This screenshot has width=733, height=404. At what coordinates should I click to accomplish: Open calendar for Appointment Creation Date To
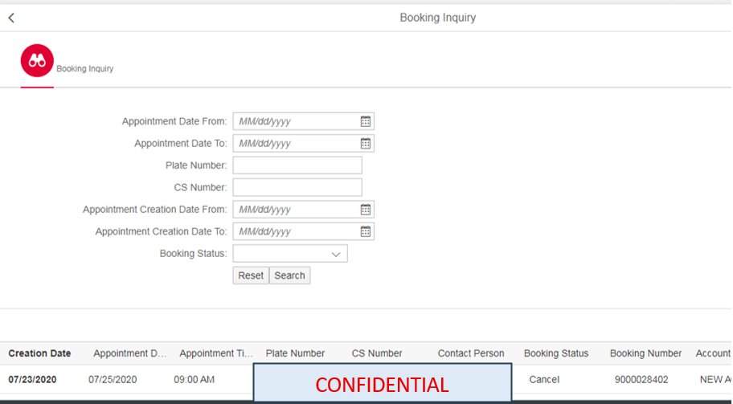(366, 231)
